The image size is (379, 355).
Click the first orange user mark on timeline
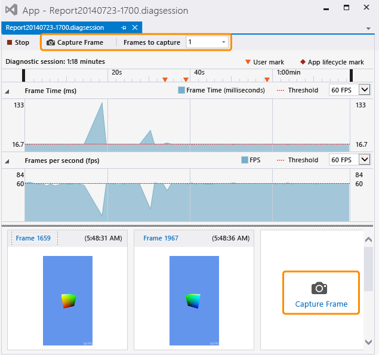165,79
